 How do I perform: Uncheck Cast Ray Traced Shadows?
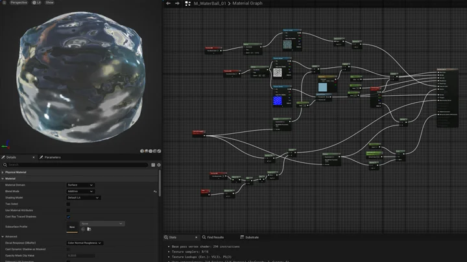pos(68,217)
